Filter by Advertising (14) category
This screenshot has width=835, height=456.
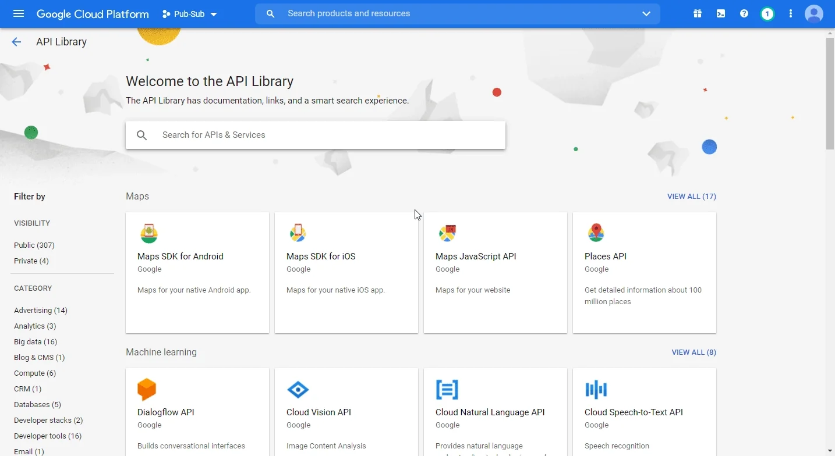click(x=41, y=310)
